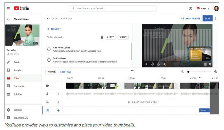Click the YouTube Studio logo
This screenshot has width=224, height=130.
(21, 8)
